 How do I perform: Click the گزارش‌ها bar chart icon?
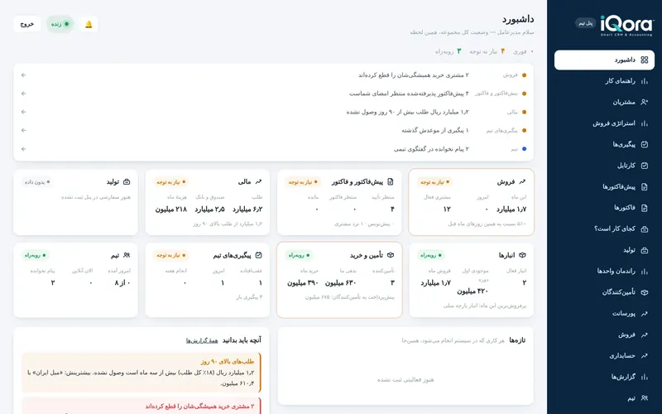point(645,377)
